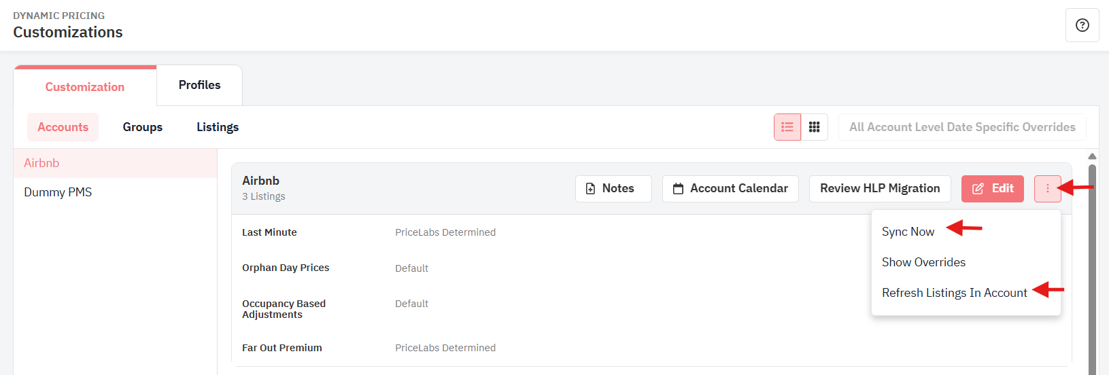
Task: Click Review HLP Migration button
Action: [880, 188]
